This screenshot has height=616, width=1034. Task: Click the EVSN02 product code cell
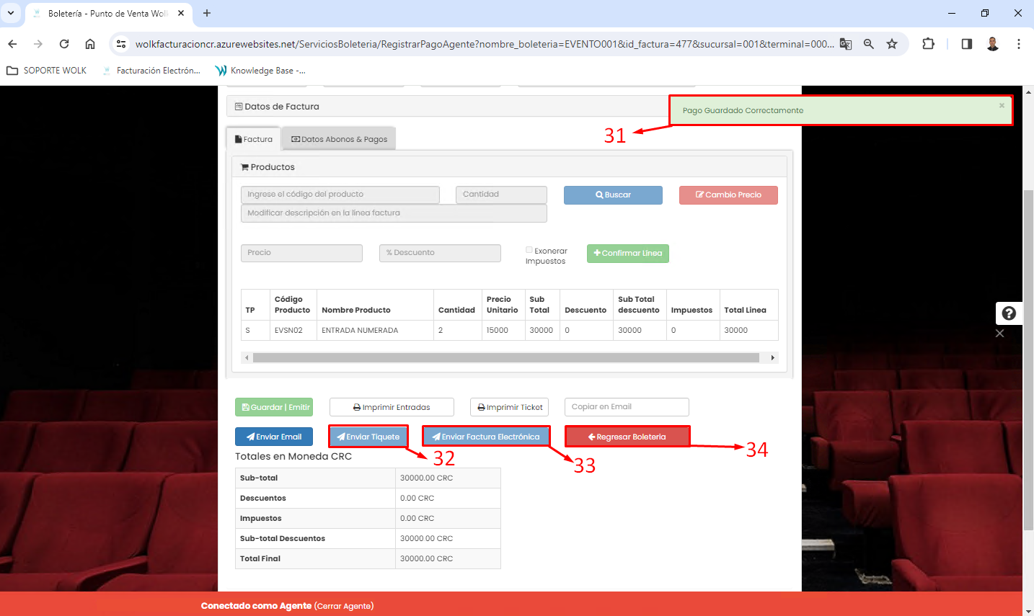tap(293, 330)
